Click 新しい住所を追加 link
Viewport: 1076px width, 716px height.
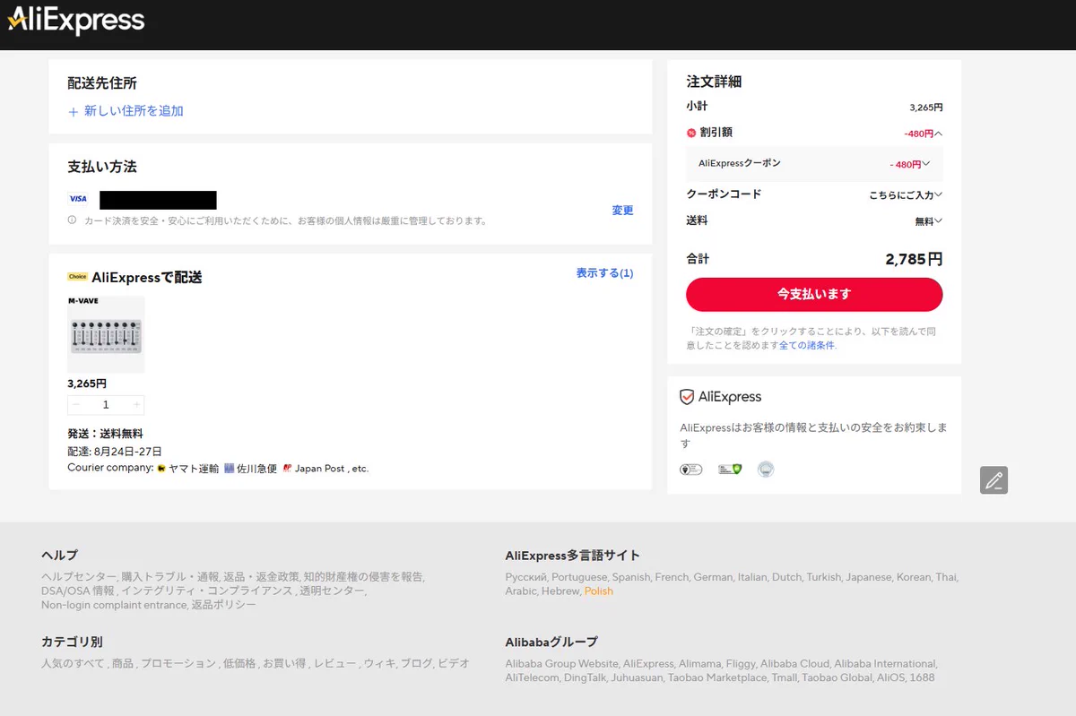pyautogui.click(x=134, y=111)
